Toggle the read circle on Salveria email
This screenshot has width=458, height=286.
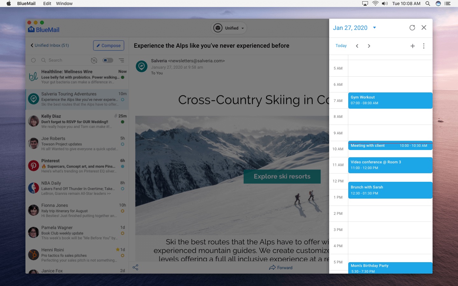(122, 99)
